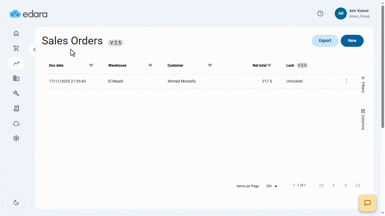Select the Unlocked lock status cell
This screenshot has height=216, width=385.
[294, 81]
